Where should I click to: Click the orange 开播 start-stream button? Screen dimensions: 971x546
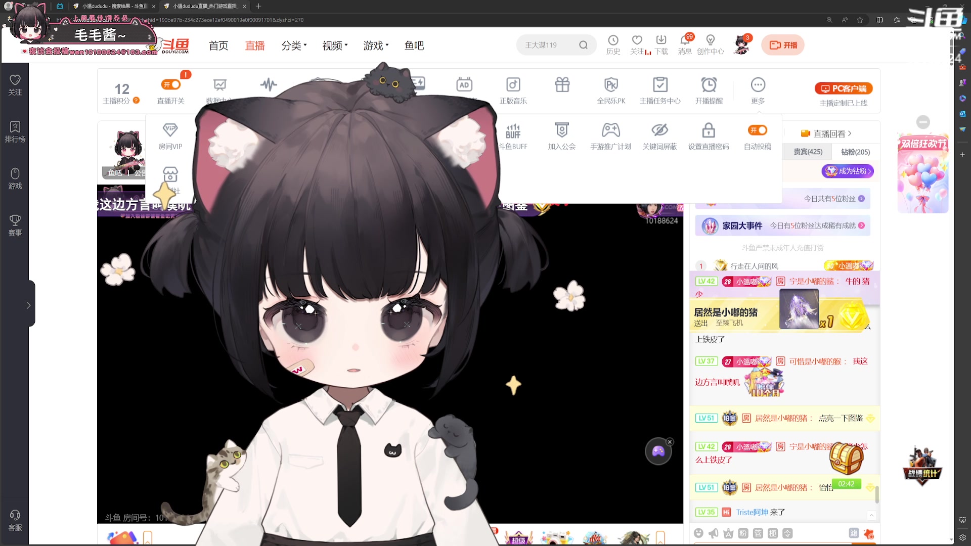(x=783, y=45)
